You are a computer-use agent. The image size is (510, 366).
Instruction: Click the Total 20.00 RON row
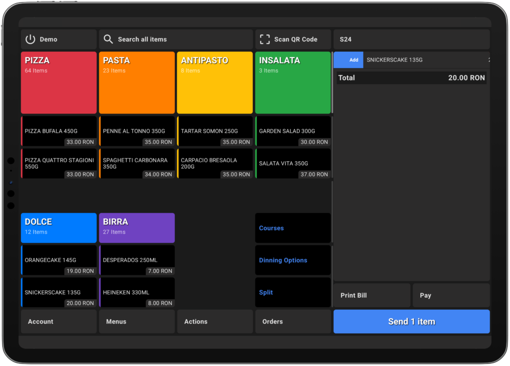[x=411, y=78]
